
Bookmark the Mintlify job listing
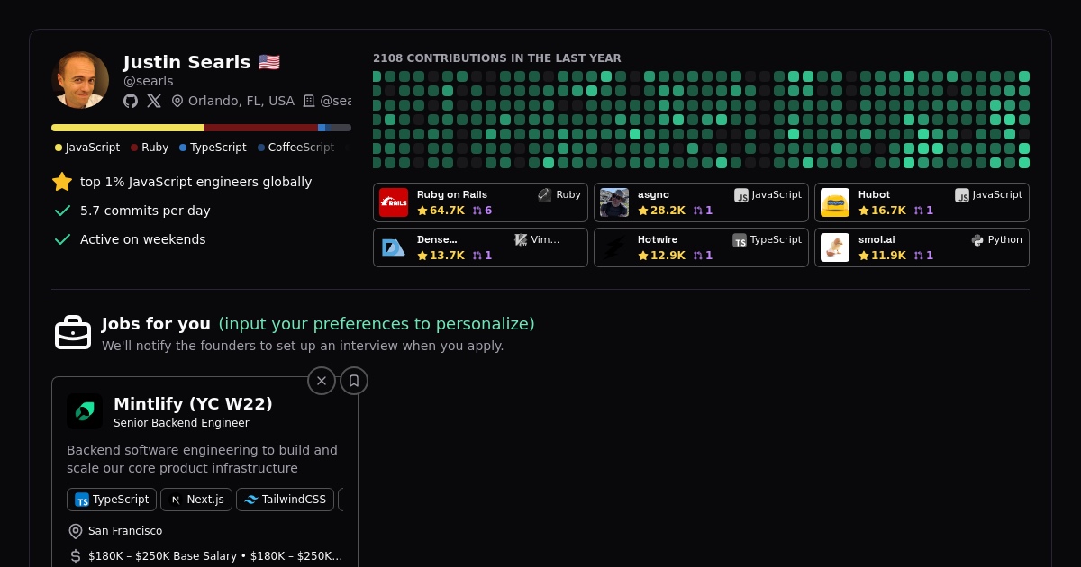point(354,381)
